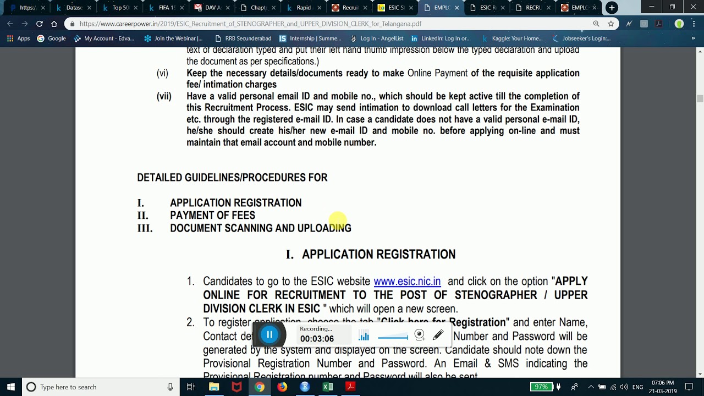
Task: Open Task View on the taskbar
Action: 190,387
